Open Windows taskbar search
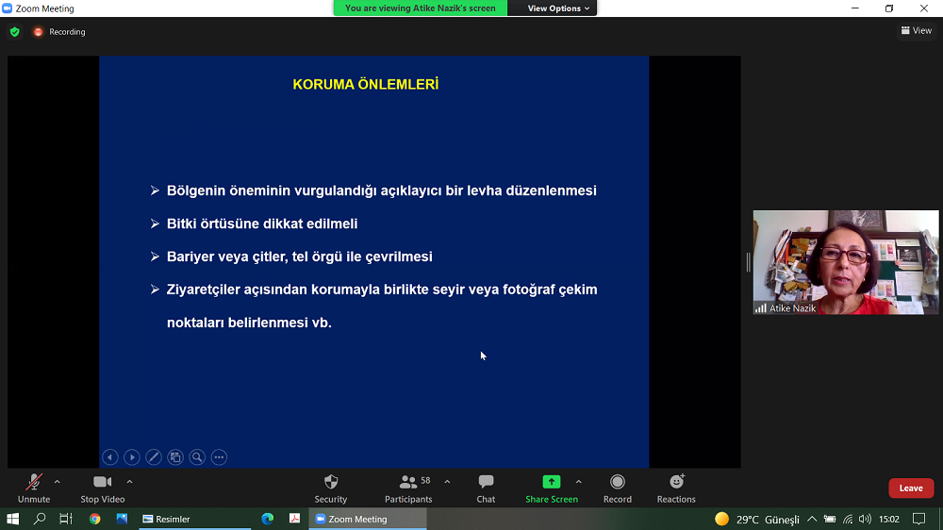 pos(40,519)
